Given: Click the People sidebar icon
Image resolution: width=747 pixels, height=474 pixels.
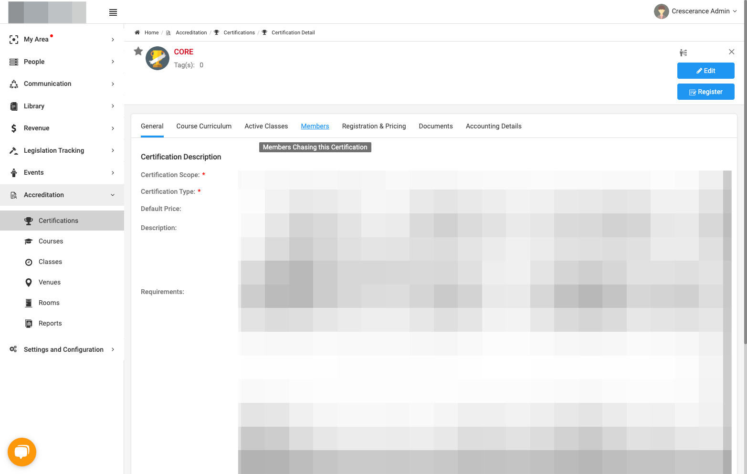Looking at the screenshot, I should click(14, 62).
